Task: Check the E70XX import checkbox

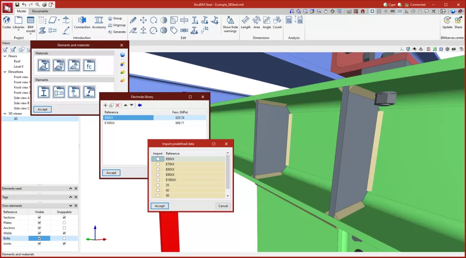Action: point(158,164)
